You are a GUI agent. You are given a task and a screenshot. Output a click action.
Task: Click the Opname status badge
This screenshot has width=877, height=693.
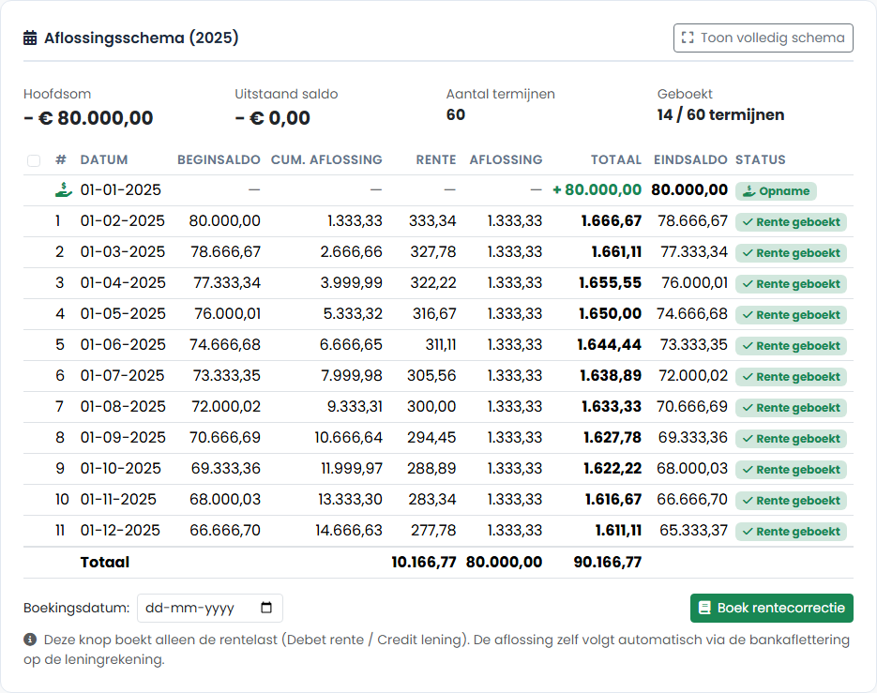(x=776, y=191)
